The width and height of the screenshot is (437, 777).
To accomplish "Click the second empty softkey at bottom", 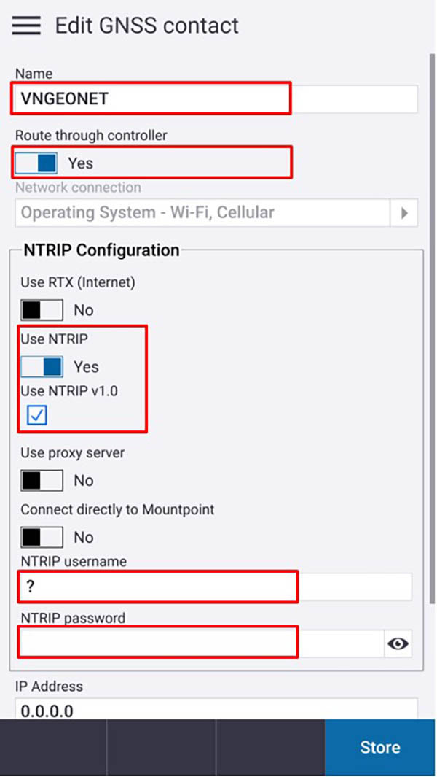I will point(162,747).
